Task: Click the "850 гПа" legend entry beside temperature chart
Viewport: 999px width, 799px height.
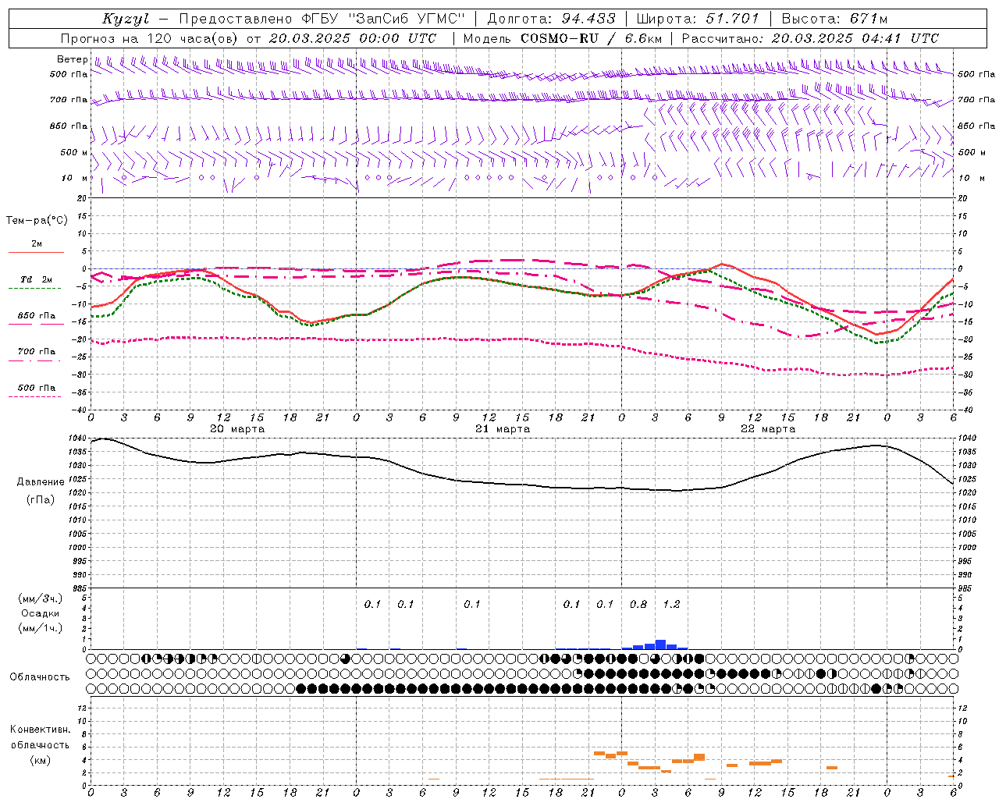Action: pos(37,316)
